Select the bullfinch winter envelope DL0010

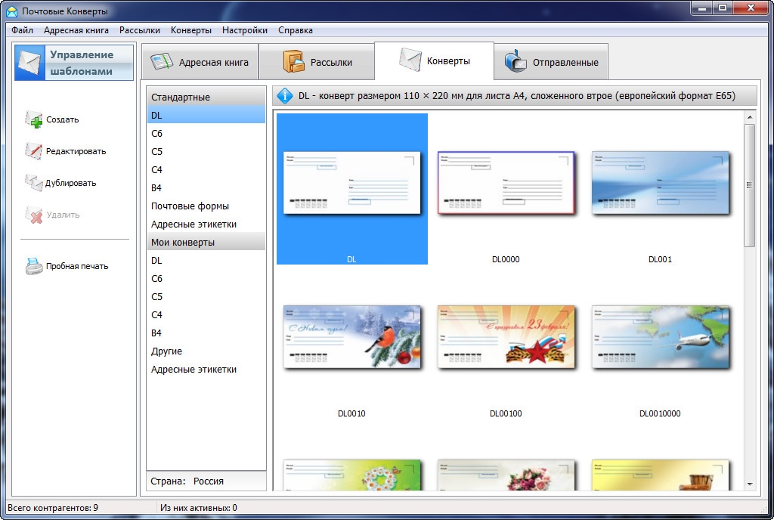point(351,337)
